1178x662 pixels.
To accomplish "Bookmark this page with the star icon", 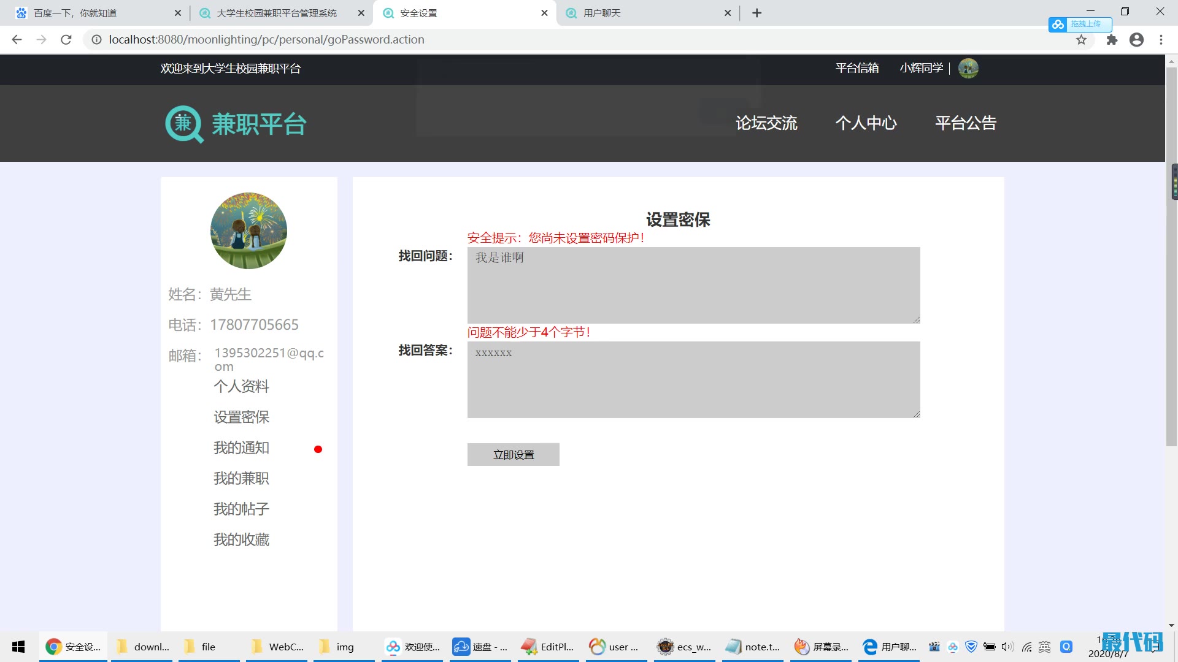I will coord(1081,40).
